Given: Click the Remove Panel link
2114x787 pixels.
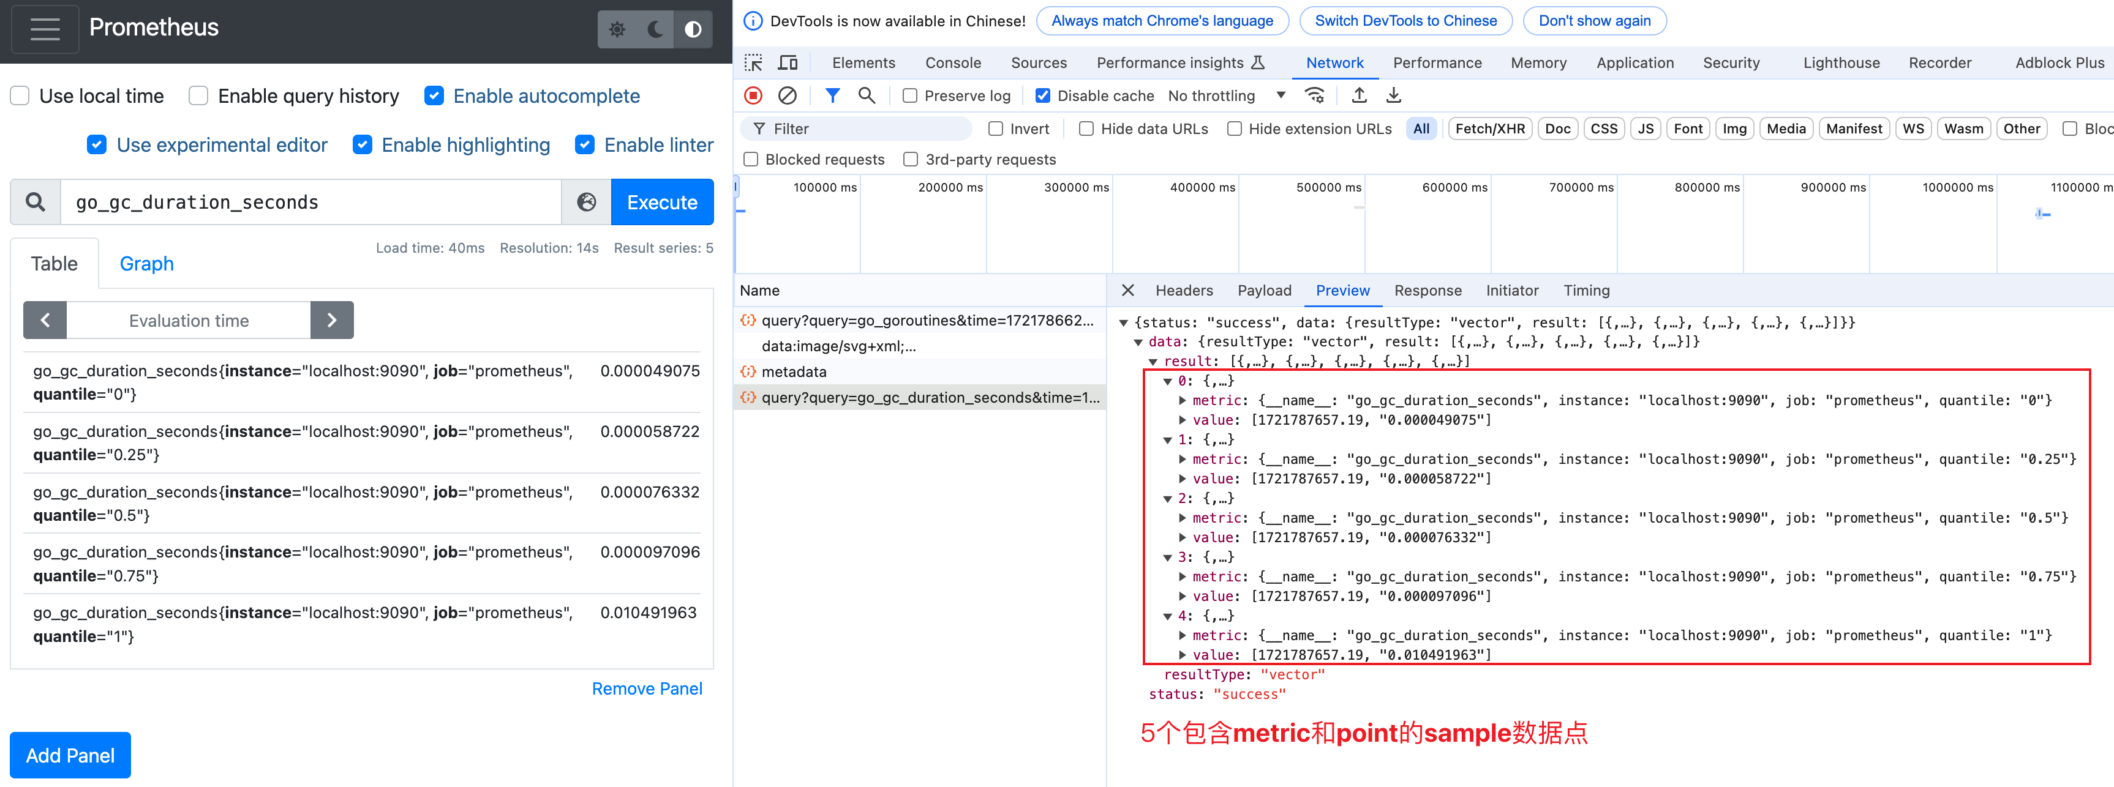Looking at the screenshot, I should pos(647,688).
